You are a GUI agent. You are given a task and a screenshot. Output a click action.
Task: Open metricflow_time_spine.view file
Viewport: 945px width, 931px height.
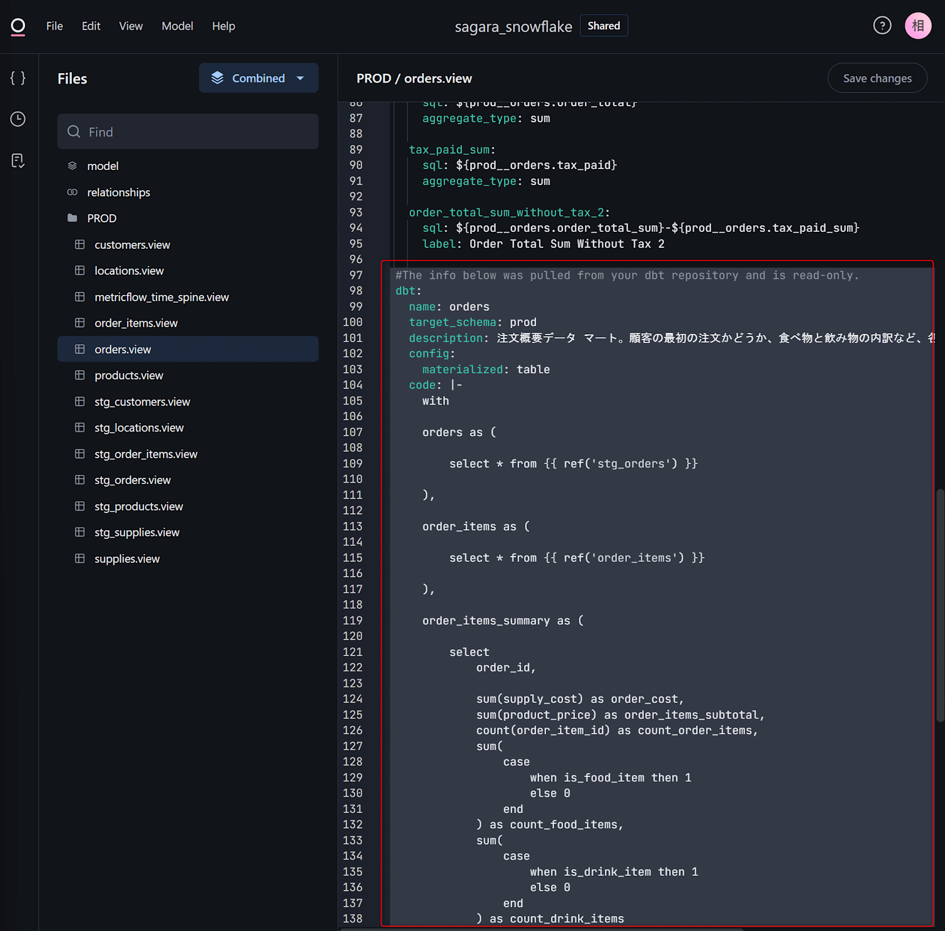[x=188, y=296]
